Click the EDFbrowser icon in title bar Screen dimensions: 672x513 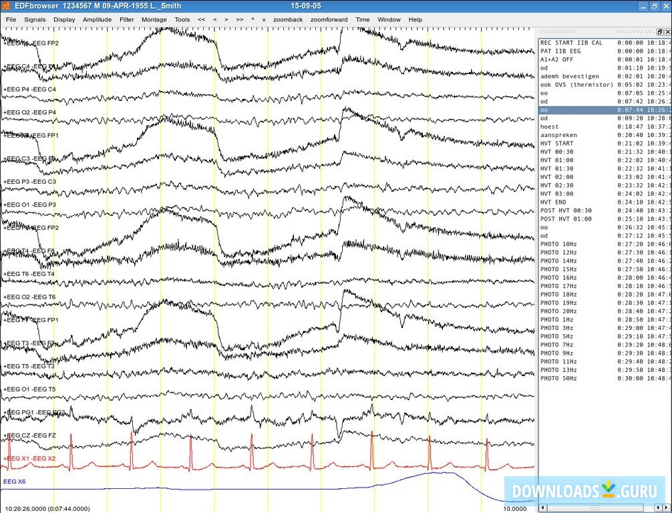tap(6, 5)
